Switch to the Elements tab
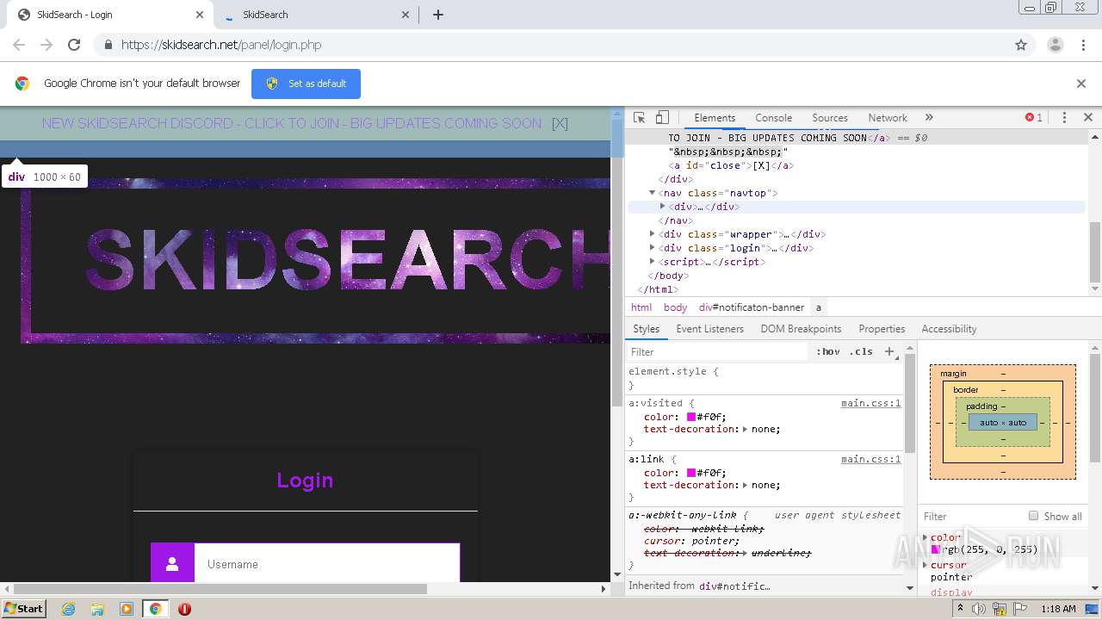This screenshot has height=620, width=1102. pyautogui.click(x=715, y=118)
